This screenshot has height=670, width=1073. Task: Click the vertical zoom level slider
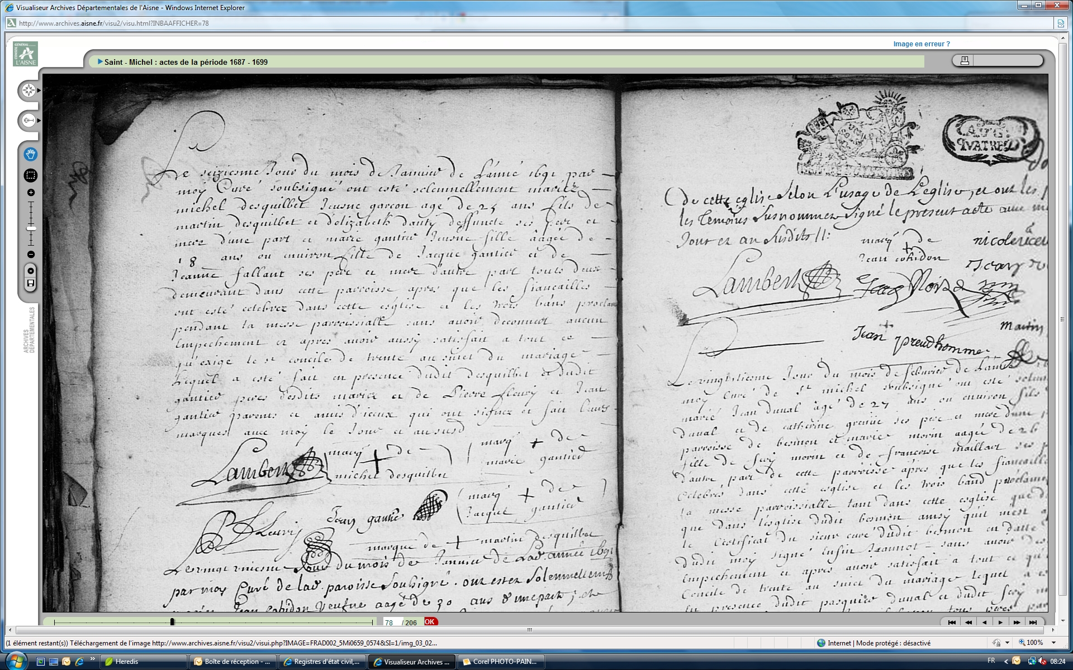pos(31,228)
